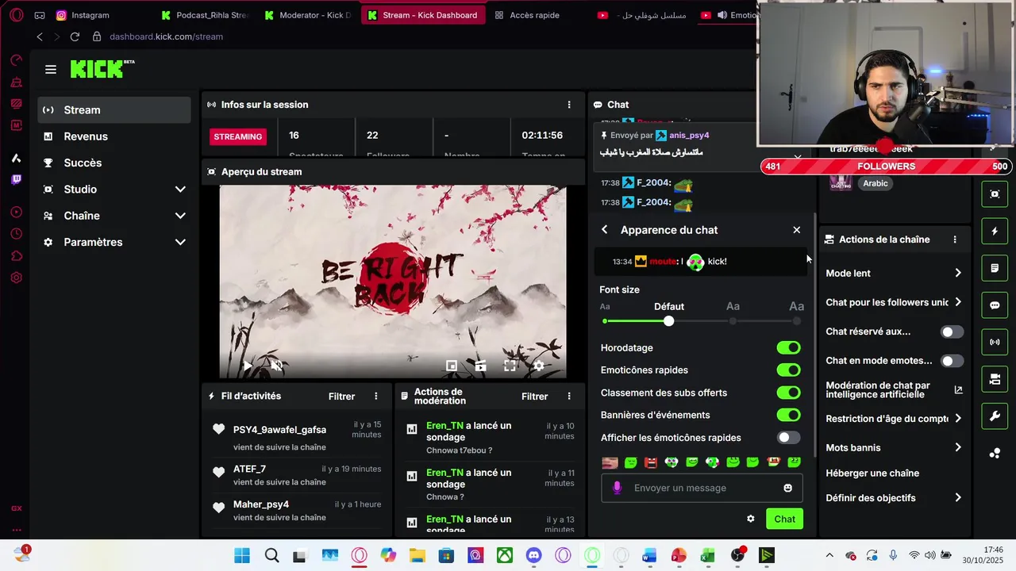Toggle Emoticônes rapides switch
The image size is (1016, 571).
coord(788,370)
